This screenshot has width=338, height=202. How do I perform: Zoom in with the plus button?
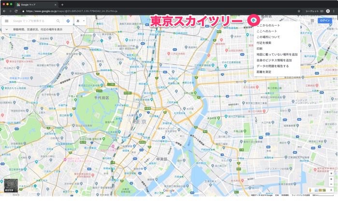331,179
